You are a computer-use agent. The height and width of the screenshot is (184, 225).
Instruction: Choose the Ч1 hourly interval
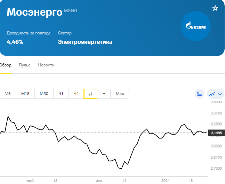tap(61, 94)
